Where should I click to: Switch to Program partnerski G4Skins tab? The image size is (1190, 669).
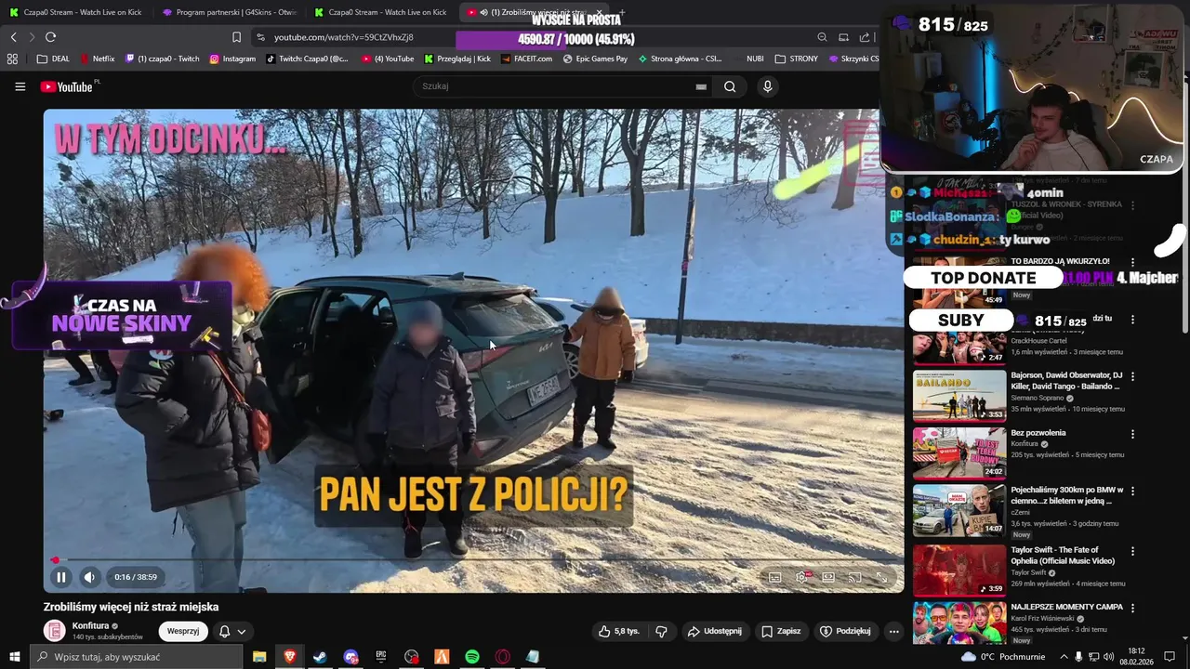pos(230,12)
